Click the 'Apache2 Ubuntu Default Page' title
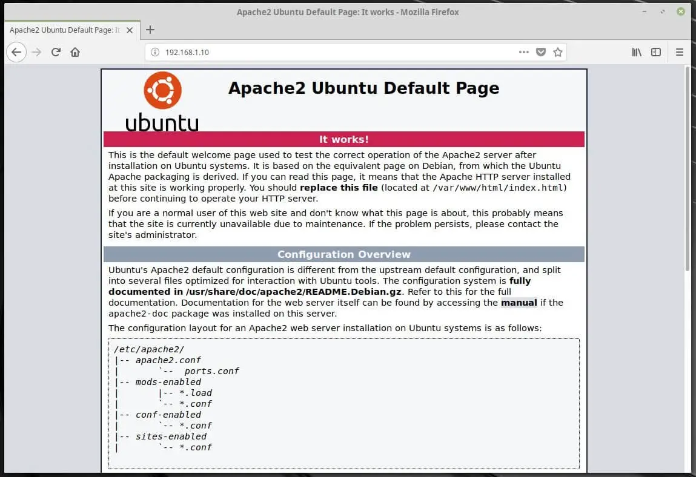 [x=363, y=88]
